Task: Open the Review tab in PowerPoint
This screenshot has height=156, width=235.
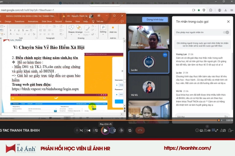Action: click(68, 21)
